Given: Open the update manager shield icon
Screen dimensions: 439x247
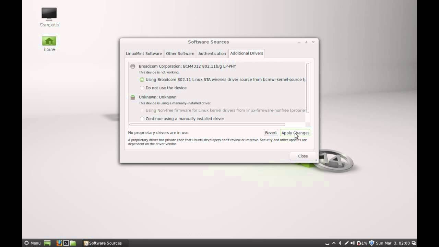Looking at the screenshot, I should pyautogui.click(x=371, y=243).
